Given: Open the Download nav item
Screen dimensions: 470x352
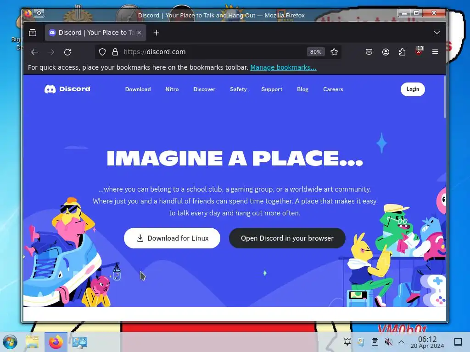Looking at the screenshot, I should 138,89.
